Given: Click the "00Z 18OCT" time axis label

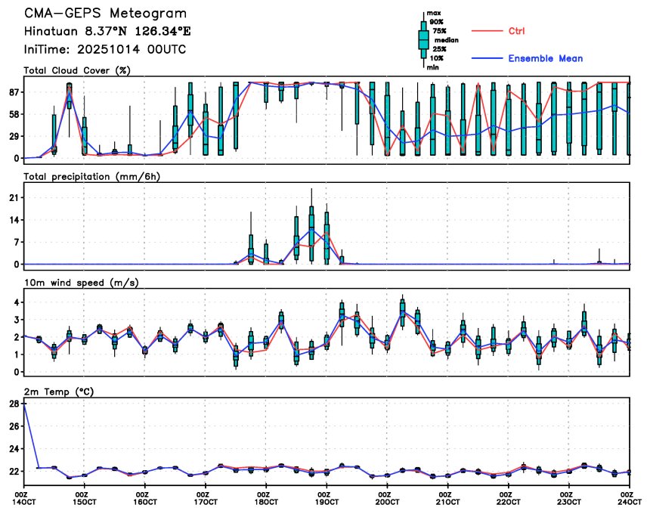Looking at the screenshot, I should 266,498.
